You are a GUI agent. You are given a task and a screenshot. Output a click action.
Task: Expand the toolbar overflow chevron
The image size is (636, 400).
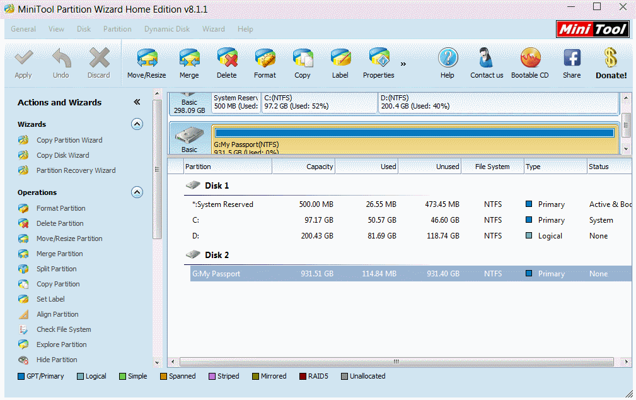pos(403,64)
